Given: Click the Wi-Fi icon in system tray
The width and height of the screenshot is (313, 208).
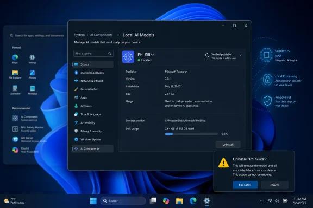Looking at the screenshot, I should point(270,201).
